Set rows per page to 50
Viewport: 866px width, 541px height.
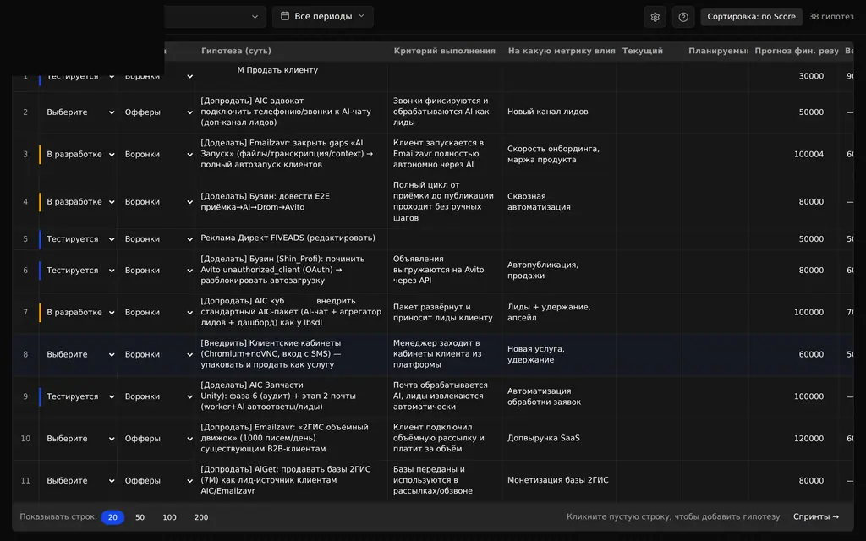140,517
